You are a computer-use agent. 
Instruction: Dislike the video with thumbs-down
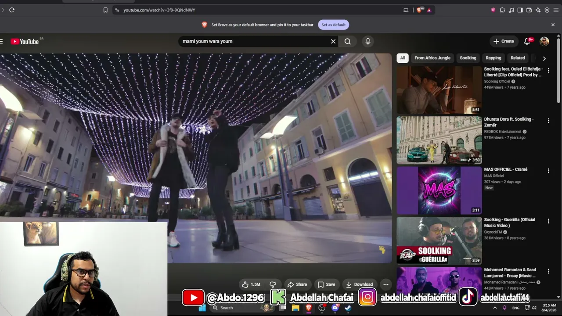click(x=273, y=284)
